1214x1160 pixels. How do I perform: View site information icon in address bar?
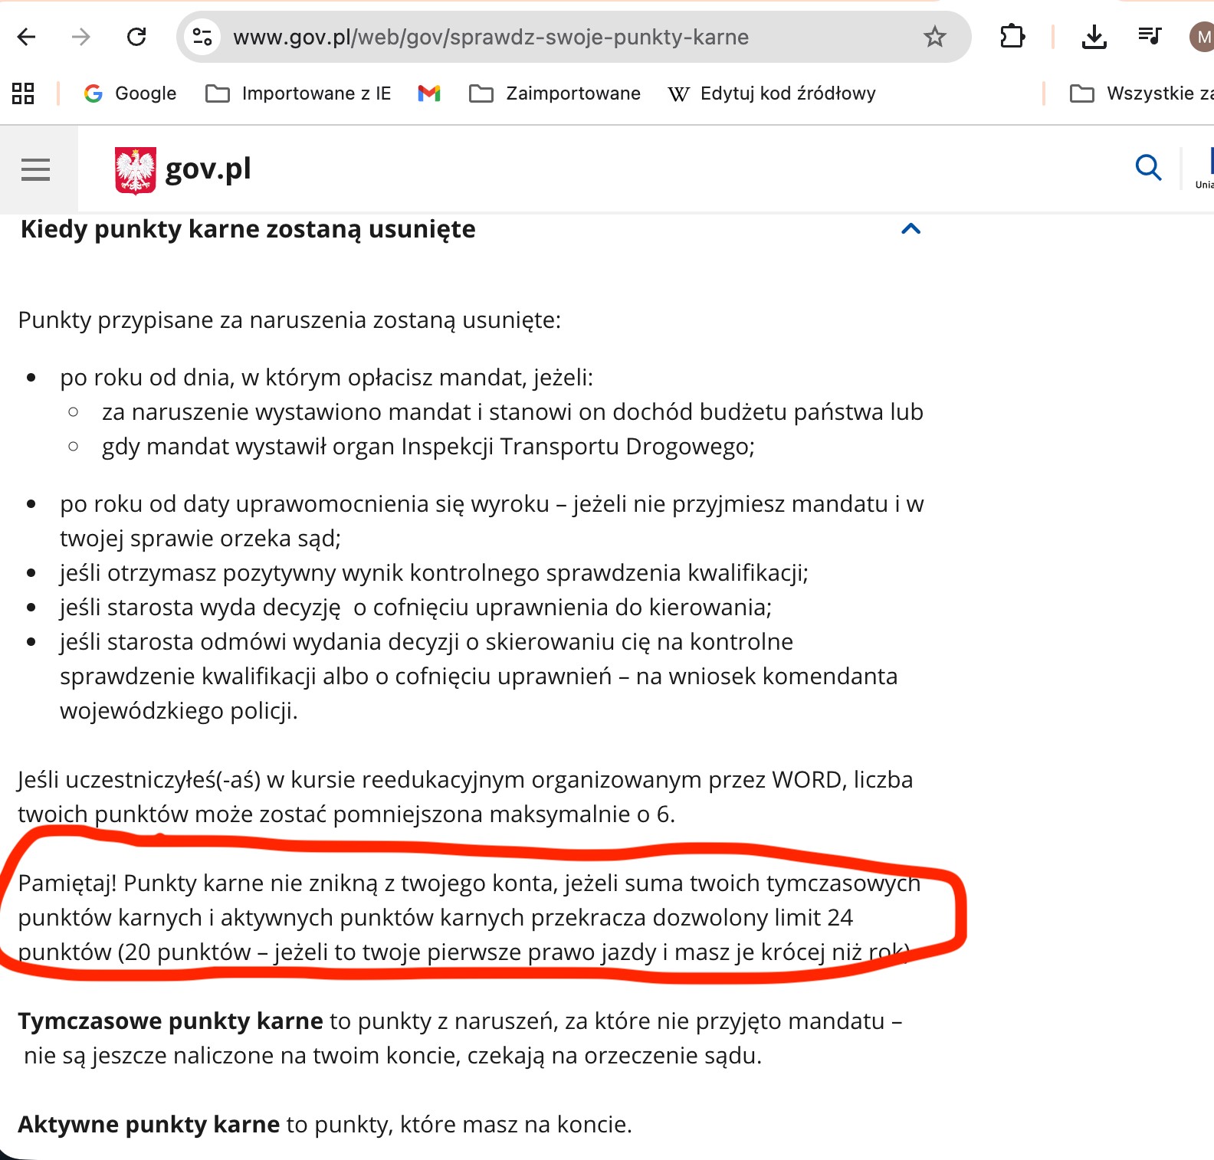coord(202,37)
